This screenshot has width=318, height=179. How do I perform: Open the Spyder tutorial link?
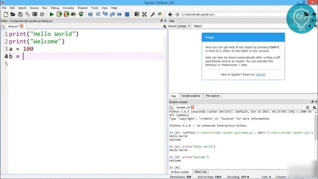pos(260,75)
